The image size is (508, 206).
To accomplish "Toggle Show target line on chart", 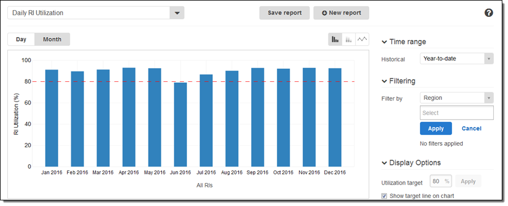I will [x=384, y=196].
